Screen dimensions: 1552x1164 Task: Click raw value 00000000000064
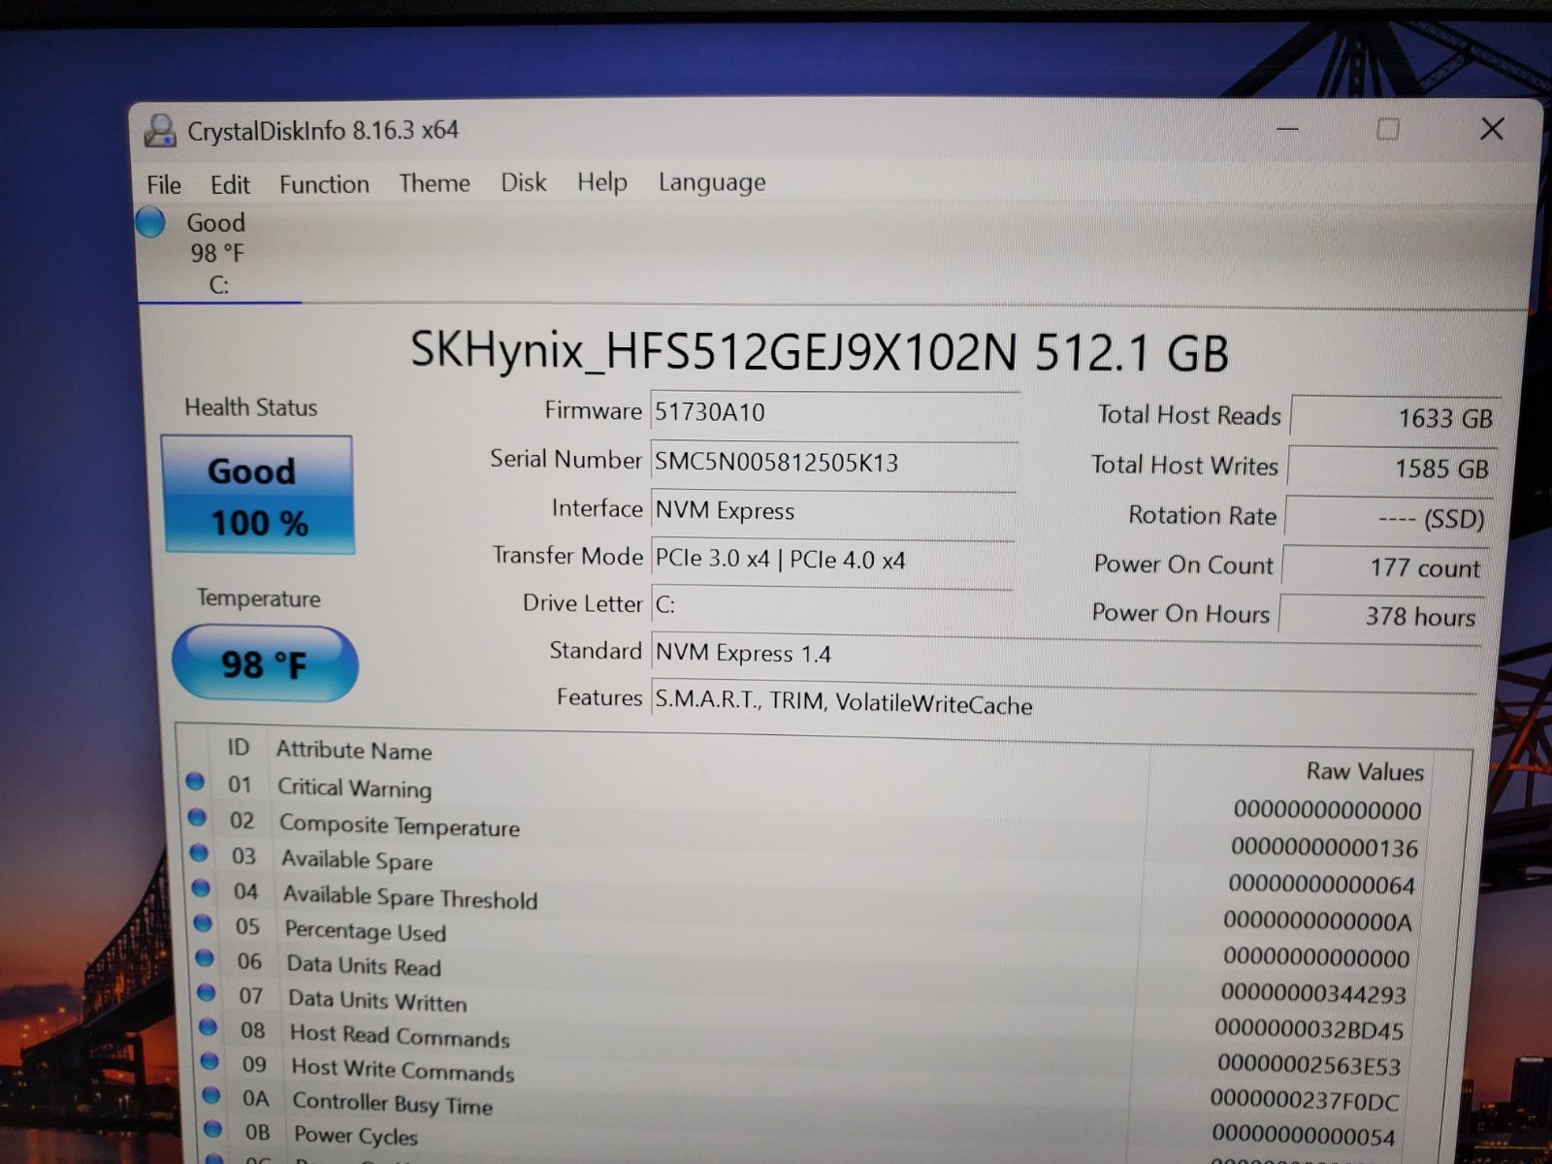click(x=1322, y=885)
